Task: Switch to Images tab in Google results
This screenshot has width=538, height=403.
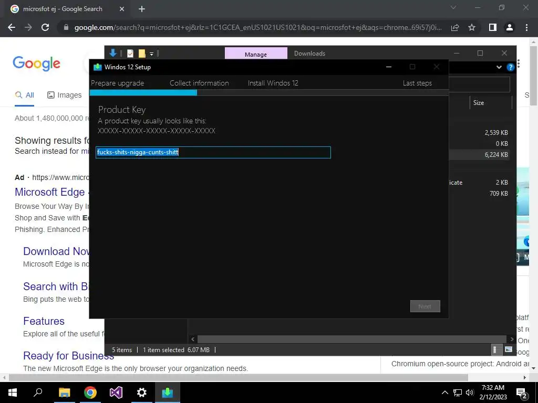Action: [x=65, y=95]
